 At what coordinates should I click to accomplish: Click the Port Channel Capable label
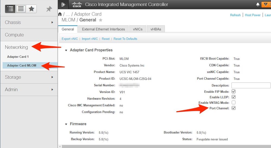pyautogui.click(x=213, y=78)
